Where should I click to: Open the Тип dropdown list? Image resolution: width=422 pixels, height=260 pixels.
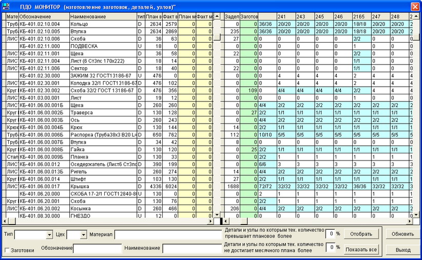[x=49, y=234]
